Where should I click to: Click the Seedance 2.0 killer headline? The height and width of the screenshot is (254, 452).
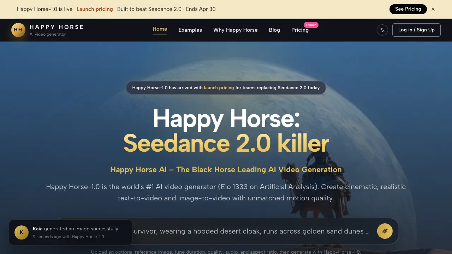point(226,143)
